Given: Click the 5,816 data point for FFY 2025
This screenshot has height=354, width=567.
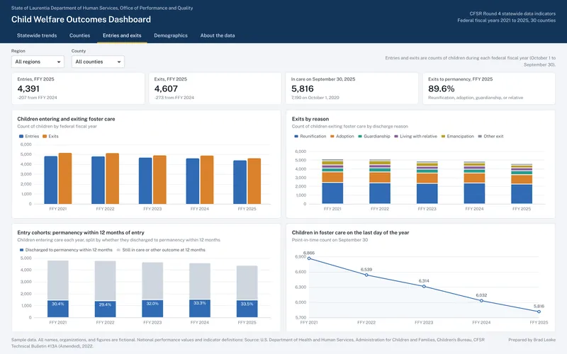Looking at the screenshot, I should [539, 312].
